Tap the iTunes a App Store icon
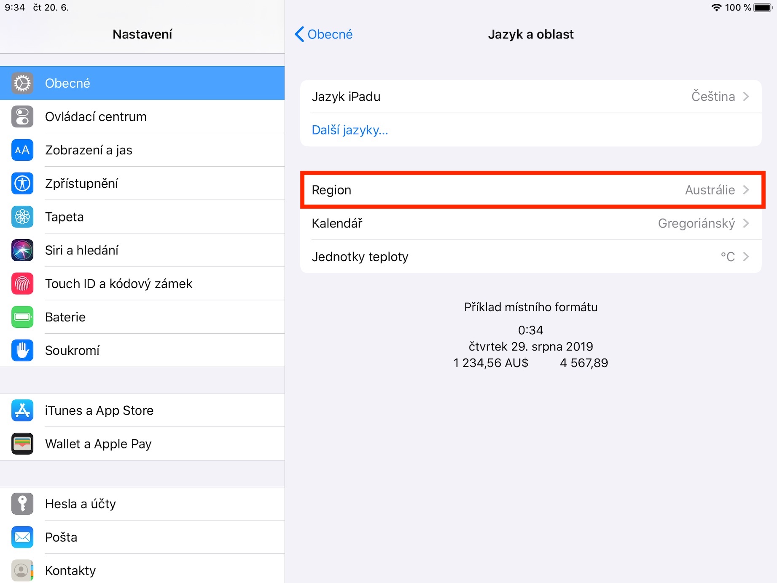This screenshot has width=777, height=583. click(x=22, y=410)
